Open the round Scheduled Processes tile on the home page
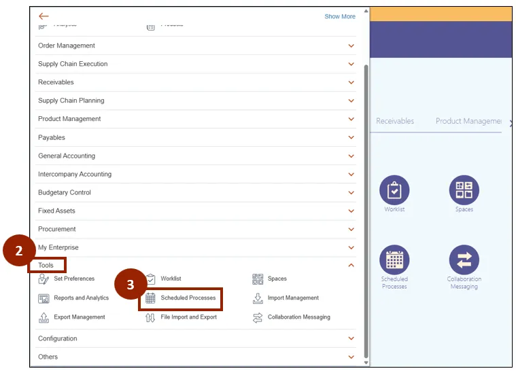 (x=394, y=260)
